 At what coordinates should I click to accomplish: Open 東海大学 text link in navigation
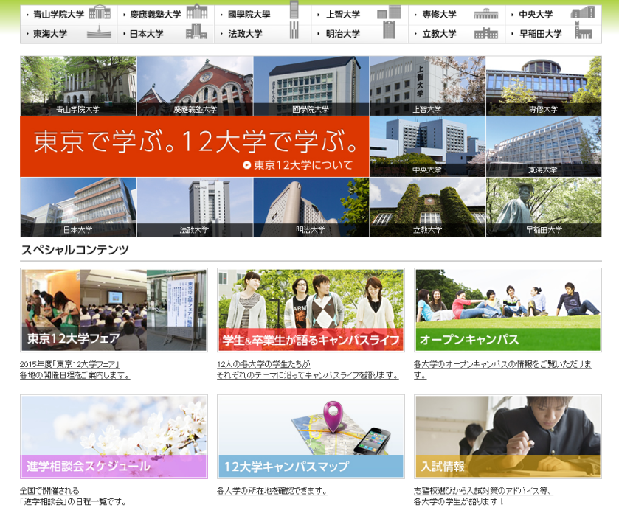50,34
